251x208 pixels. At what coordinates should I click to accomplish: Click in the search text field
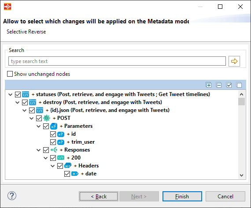[117, 61]
